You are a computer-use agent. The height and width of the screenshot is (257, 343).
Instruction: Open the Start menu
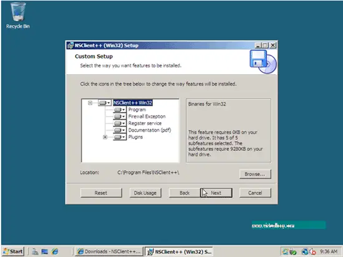(12, 251)
